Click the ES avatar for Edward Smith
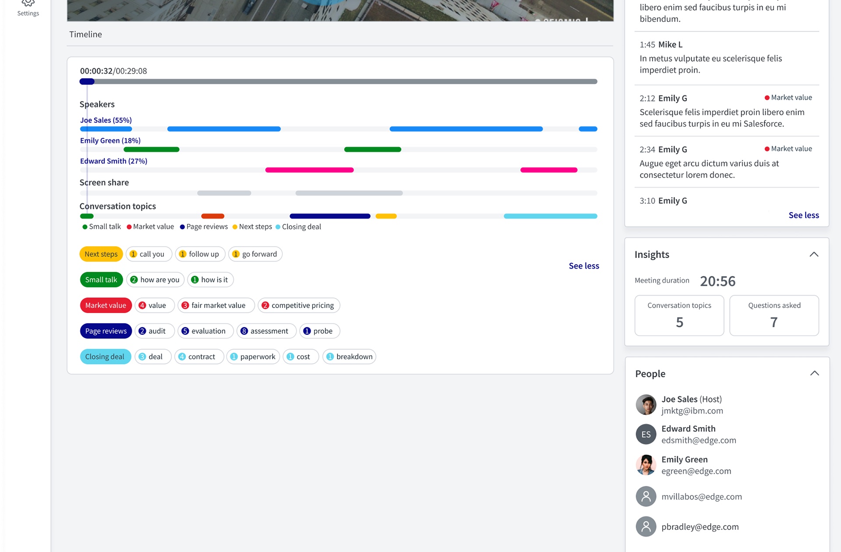Image resolution: width=841 pixels, height=552 pixels. pyautogui.click(x=646, y=434)
